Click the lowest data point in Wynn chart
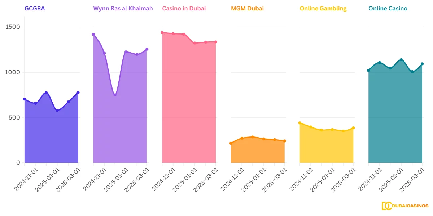 pyautogui.click(x=115, y=95)
